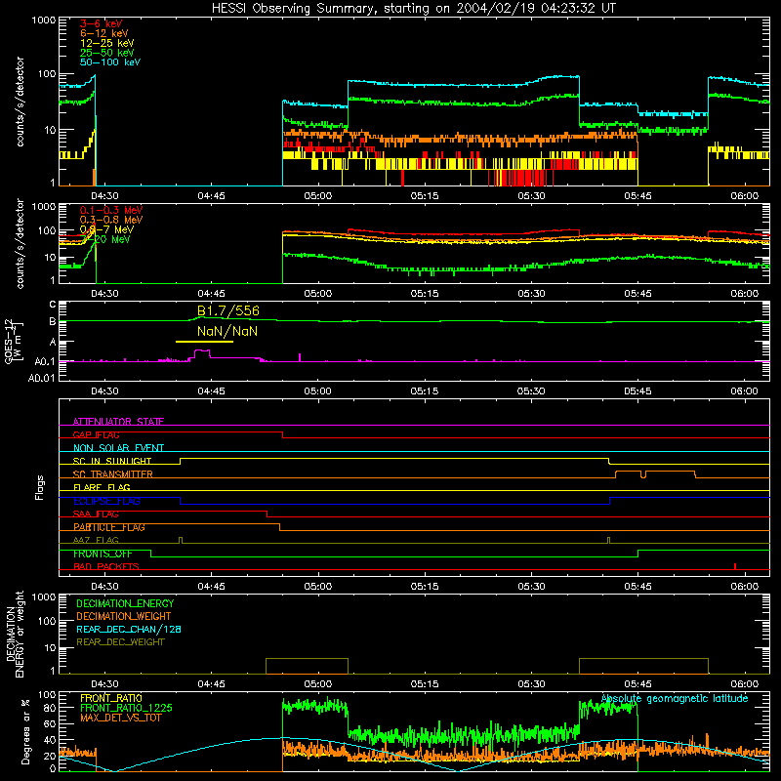Click the yellow flare duration bar under NaN/NaN
This screenshot has height=781, width=781.
tap(204, 342)
